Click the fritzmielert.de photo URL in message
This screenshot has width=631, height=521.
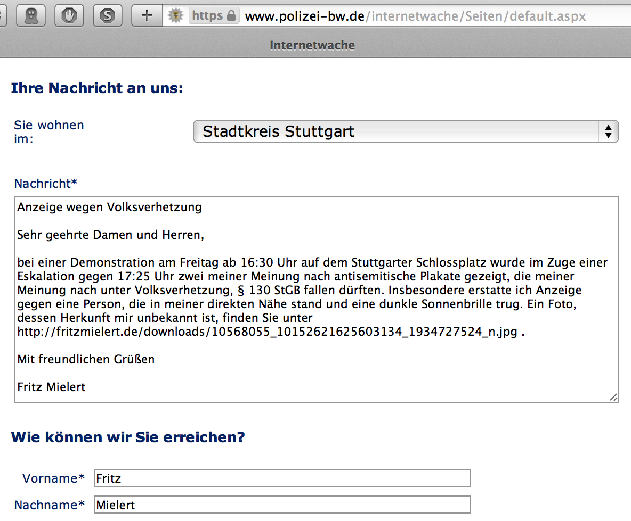267,332
